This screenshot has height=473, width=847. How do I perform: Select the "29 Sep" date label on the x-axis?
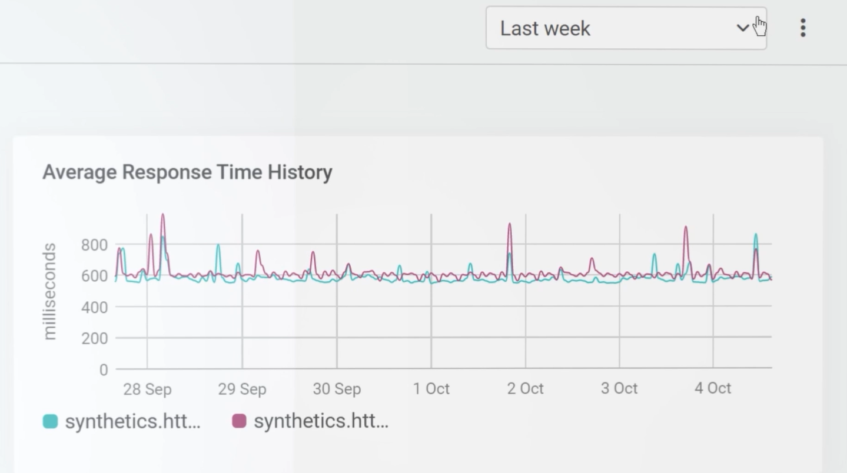(242, 389)
